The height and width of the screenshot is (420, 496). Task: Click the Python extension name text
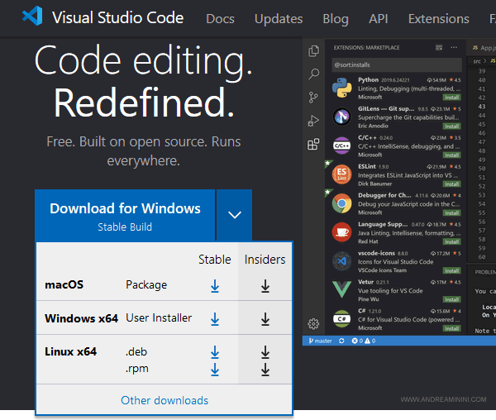368,79
